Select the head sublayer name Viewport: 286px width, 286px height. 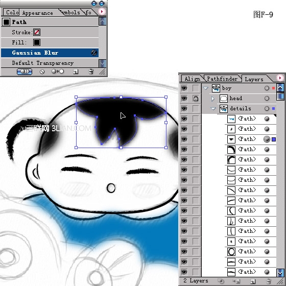click(x=236, y=98)
